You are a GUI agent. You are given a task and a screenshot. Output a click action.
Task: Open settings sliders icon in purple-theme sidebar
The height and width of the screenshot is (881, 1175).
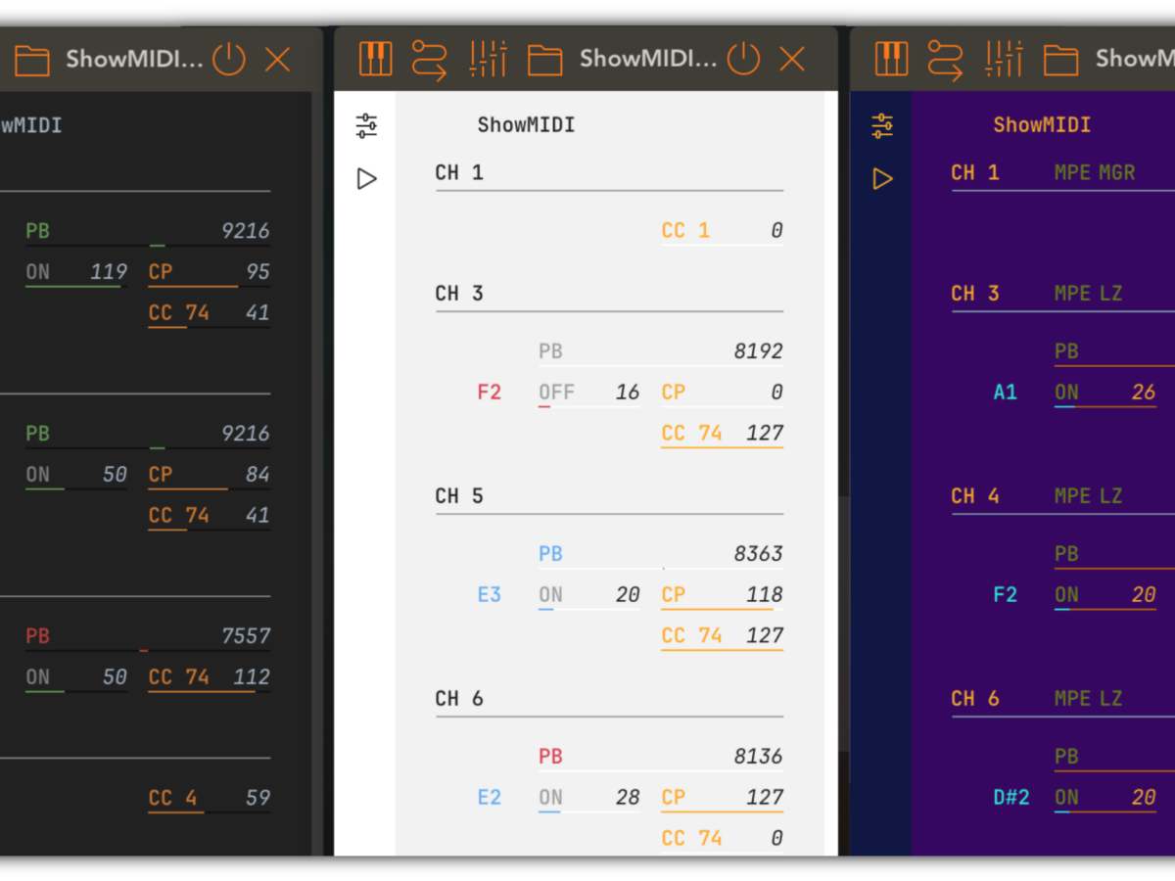(x=882, y=125)
